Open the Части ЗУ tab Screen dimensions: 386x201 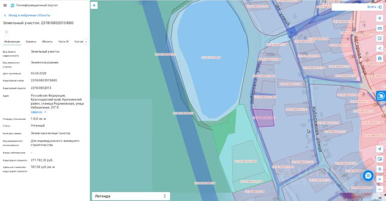point(63,42)
